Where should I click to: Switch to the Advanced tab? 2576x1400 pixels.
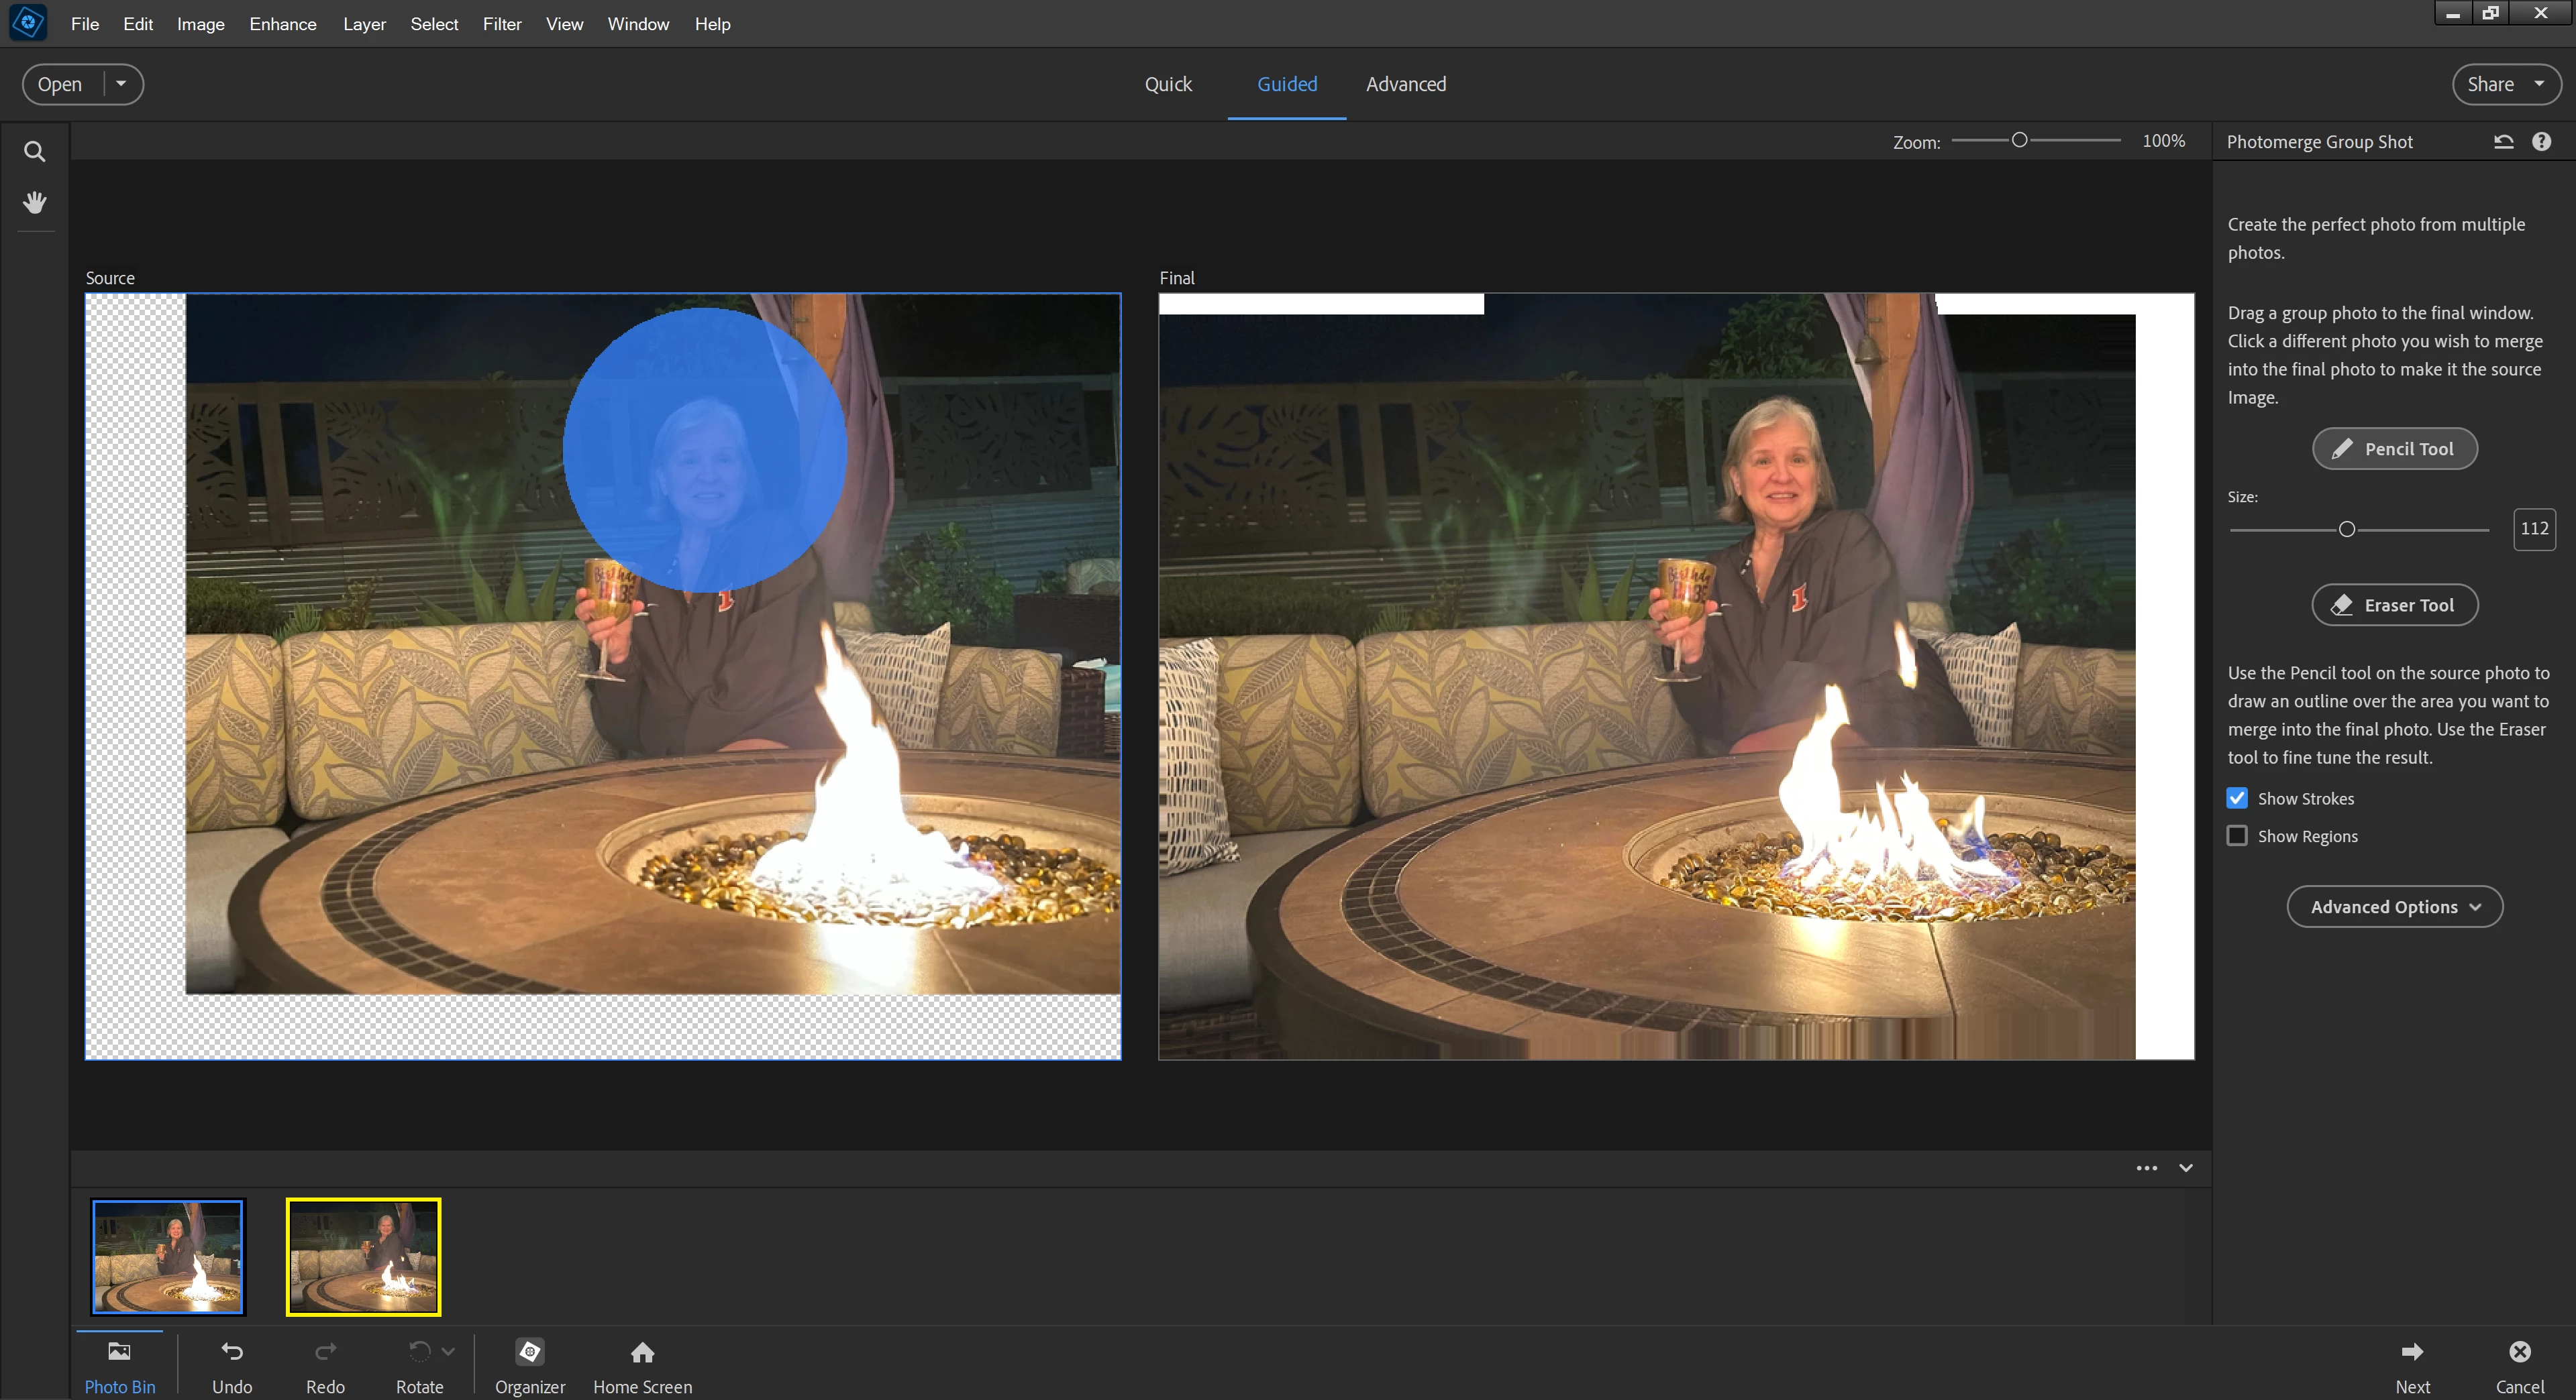[1405, 84]
